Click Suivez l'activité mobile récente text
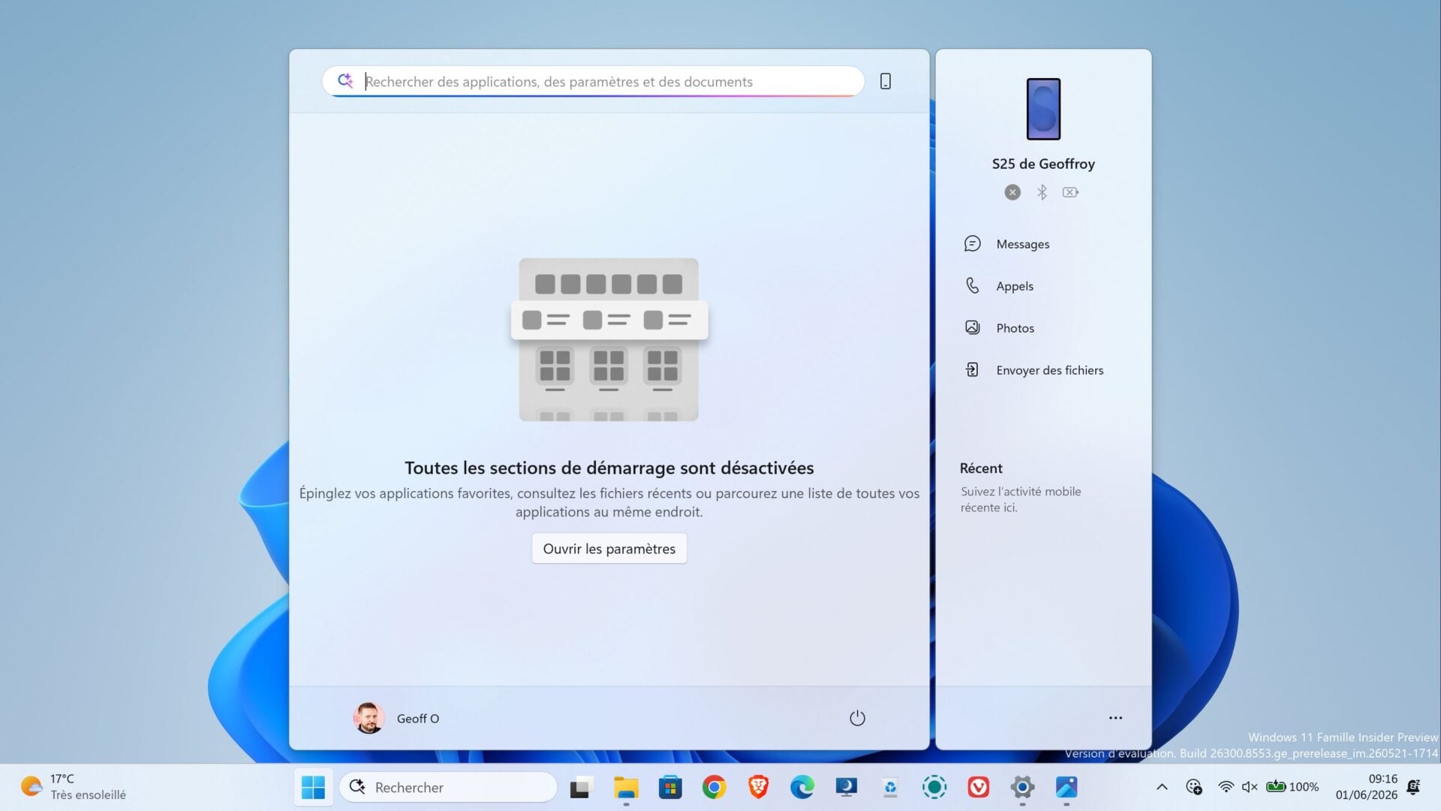 coord(1021,499)
